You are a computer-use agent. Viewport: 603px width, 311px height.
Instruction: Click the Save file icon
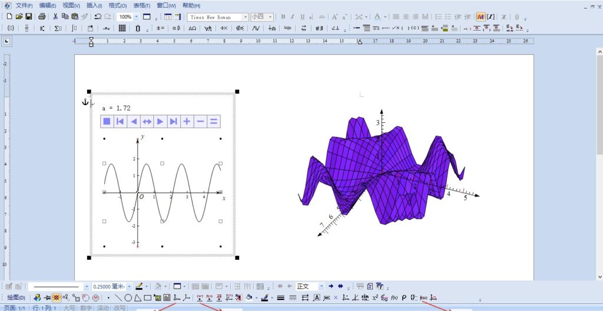[29, 16]
